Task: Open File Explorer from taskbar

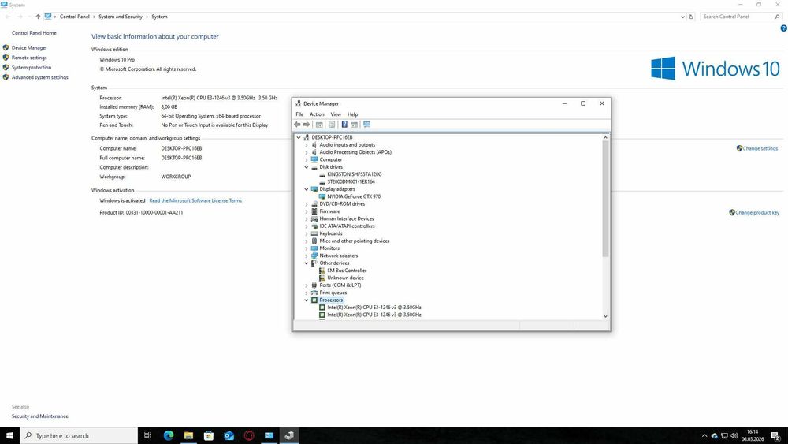Action: coord(188,435)
